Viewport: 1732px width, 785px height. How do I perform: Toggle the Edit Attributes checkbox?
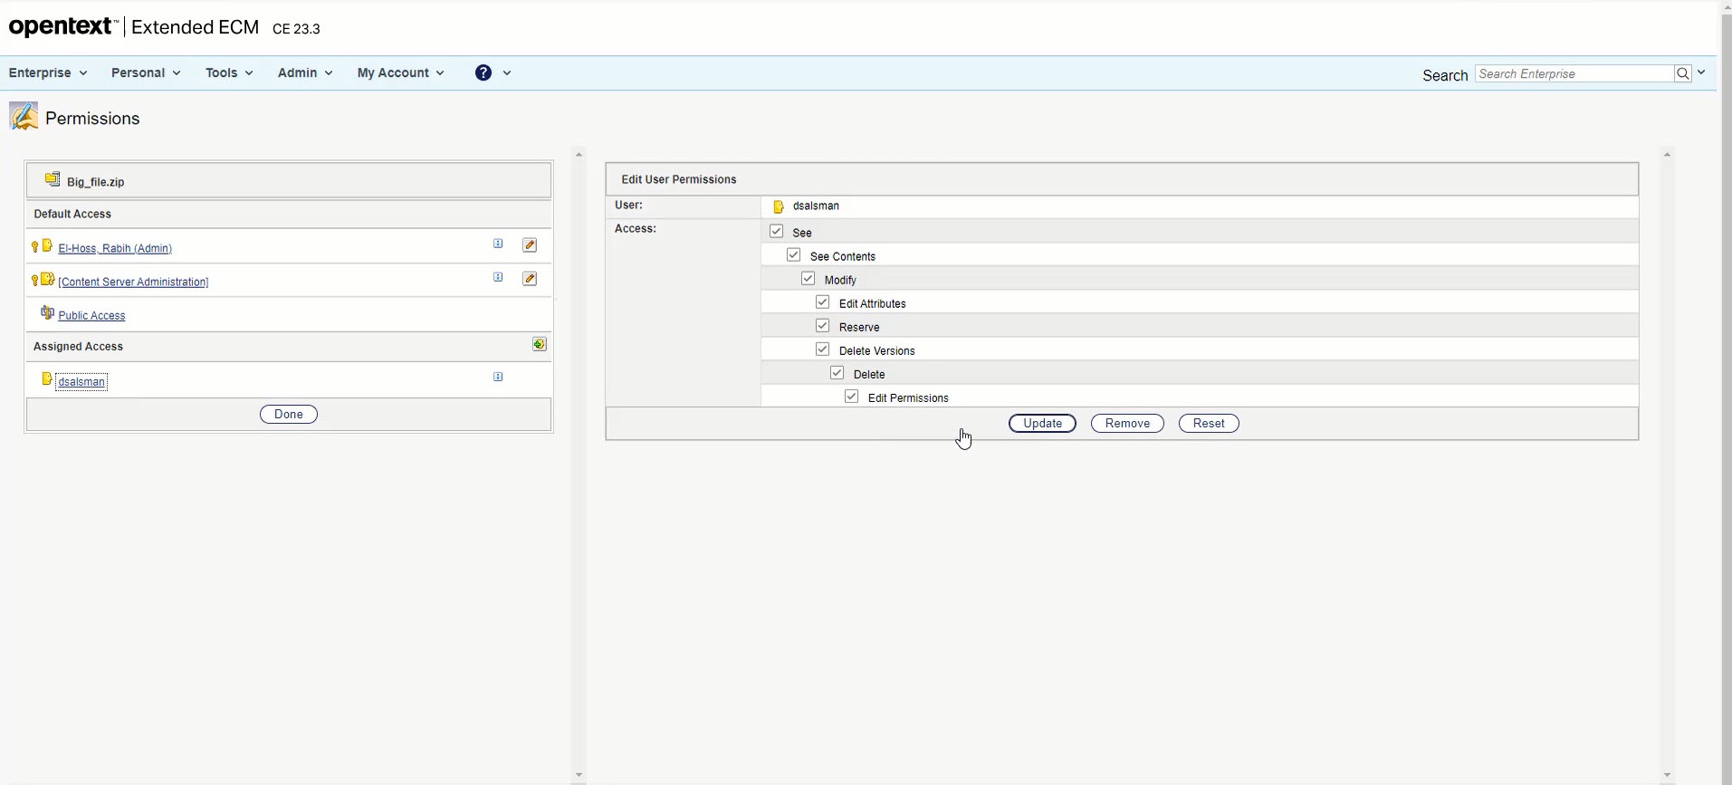[823, 302]
